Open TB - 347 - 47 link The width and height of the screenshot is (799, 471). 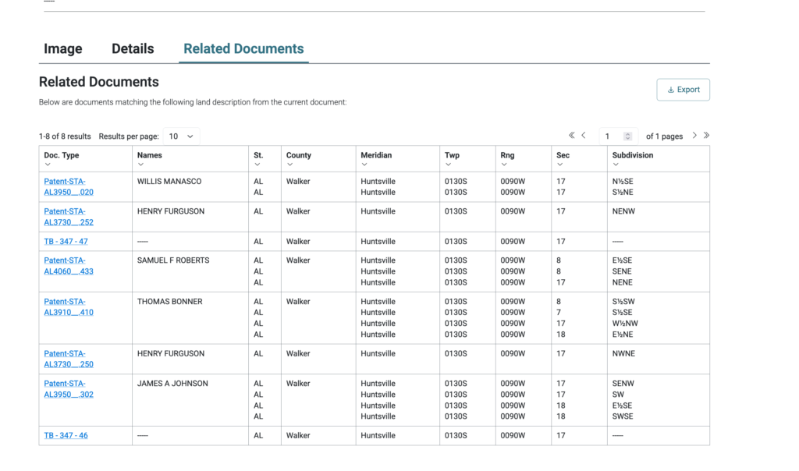[x=66, y=242]
